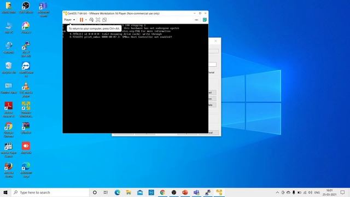Select the This PC desktop icon
This screenshot has width=350, height=197.
pos(9,28)
